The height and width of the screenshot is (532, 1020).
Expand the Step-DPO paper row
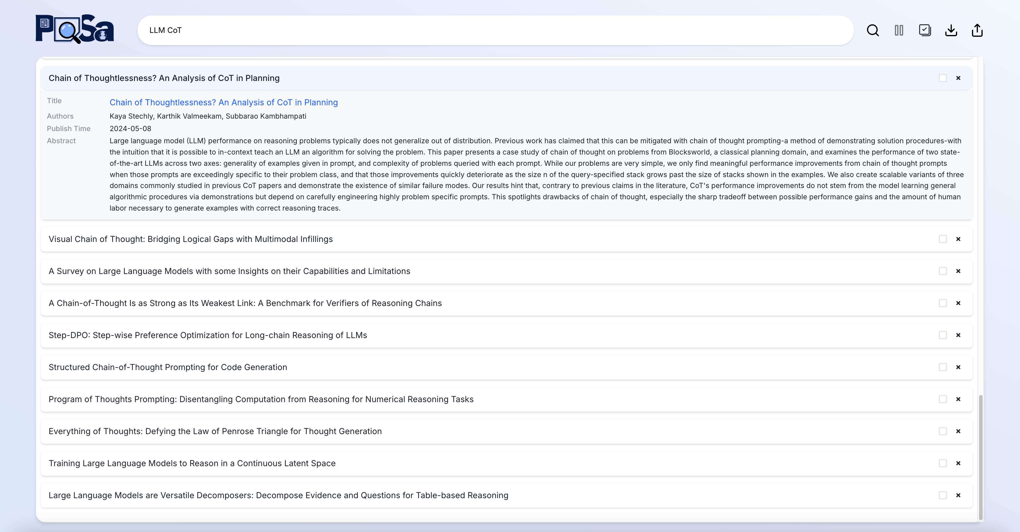[x=506, y=335]
